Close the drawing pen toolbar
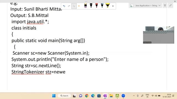 113,6
